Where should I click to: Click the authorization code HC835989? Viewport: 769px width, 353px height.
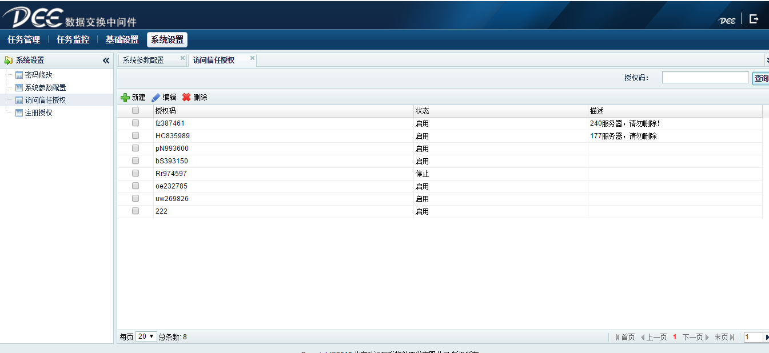(x=173, y=136)
